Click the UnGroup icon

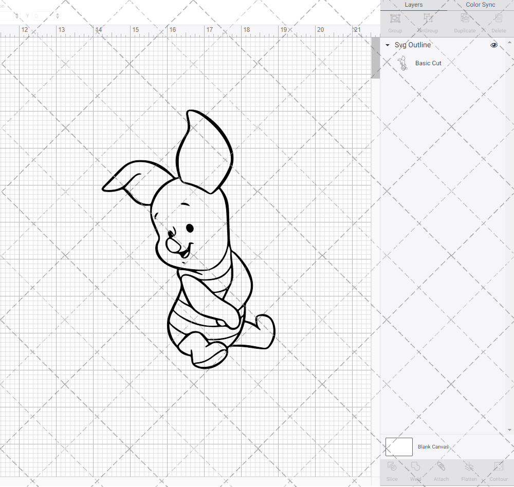coord(428,18)
